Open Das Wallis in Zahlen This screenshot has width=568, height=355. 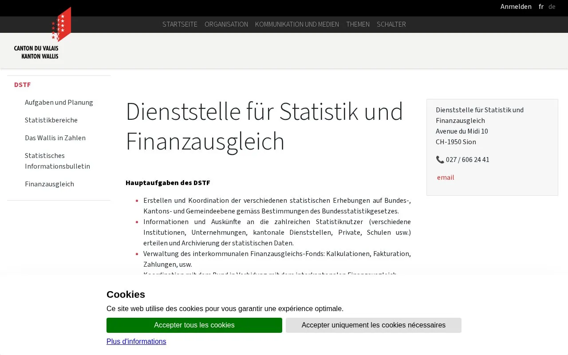55,138
